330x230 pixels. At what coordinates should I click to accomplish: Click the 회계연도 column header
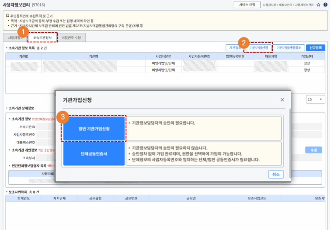click(x=24, y=198)
